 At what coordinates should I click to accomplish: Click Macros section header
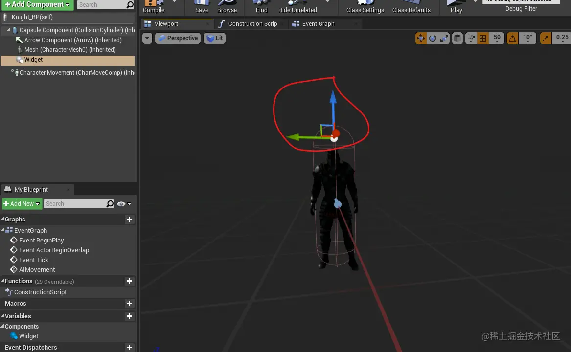pos(16,304)
